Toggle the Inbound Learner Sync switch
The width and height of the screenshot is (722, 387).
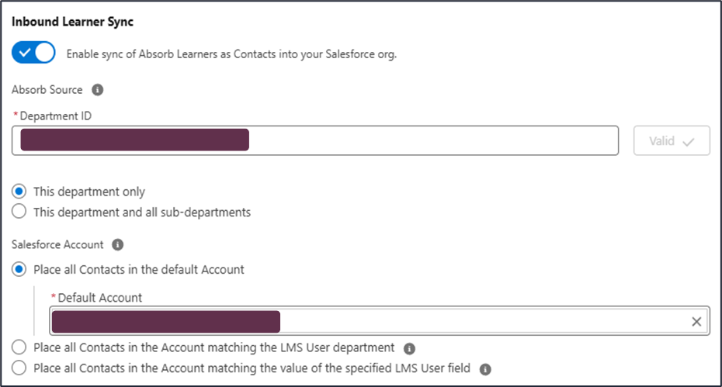33,54
